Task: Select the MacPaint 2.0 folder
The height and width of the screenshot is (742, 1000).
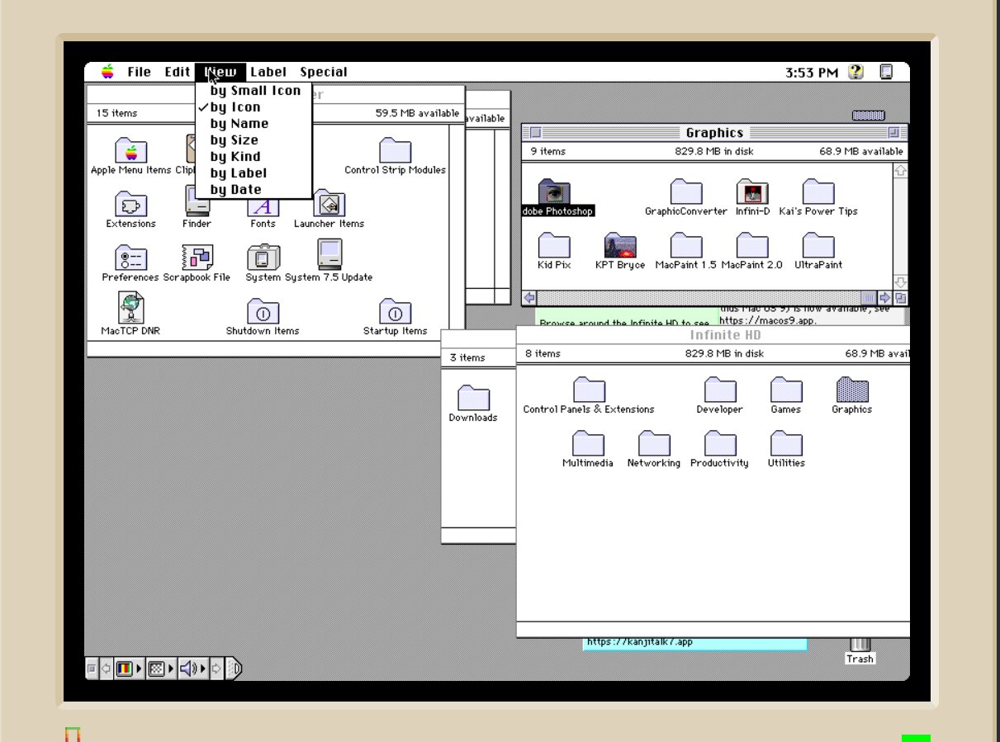Action: click(x=752, y=245)
